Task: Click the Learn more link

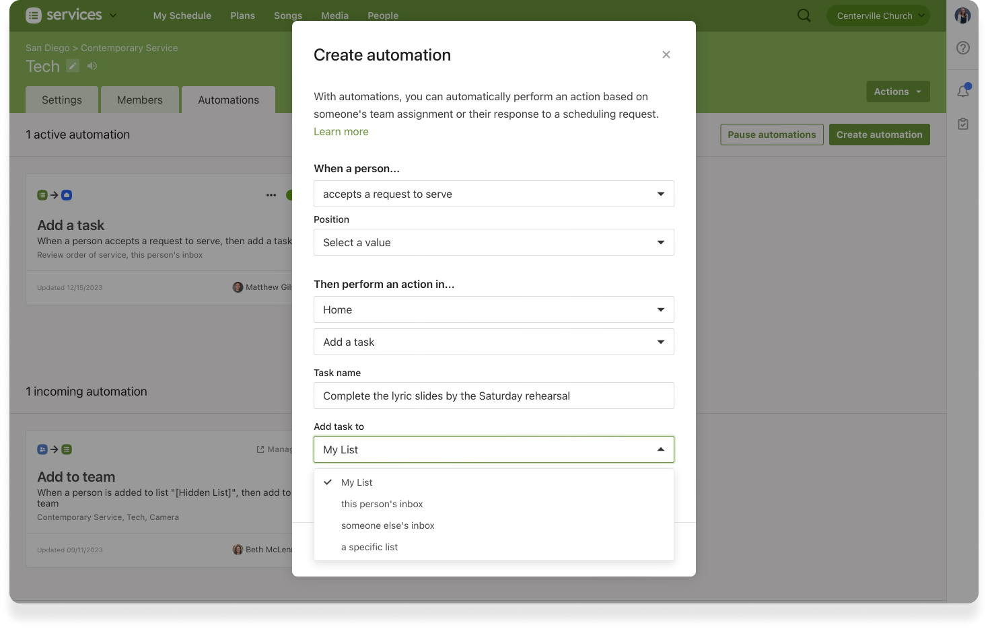Action: [x=341, y=132]
